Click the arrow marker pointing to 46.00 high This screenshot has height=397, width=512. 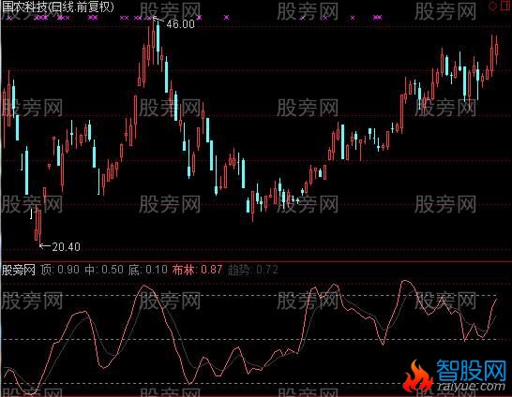tap(158, 20)
